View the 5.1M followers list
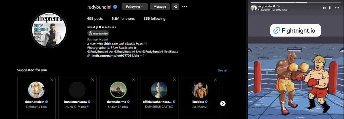344x119 pixels. click(123, 19)
